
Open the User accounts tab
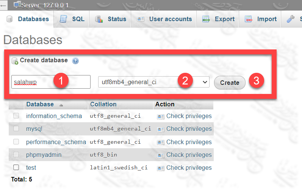coord(164,19)
